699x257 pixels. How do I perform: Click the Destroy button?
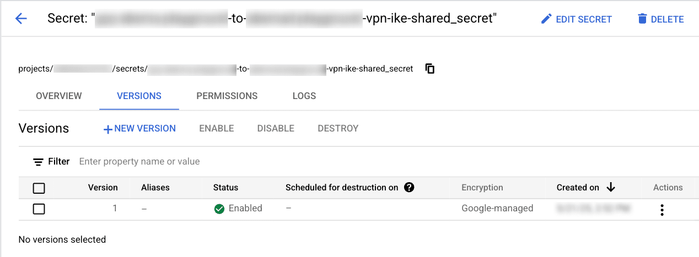click(x=338, y=128)
